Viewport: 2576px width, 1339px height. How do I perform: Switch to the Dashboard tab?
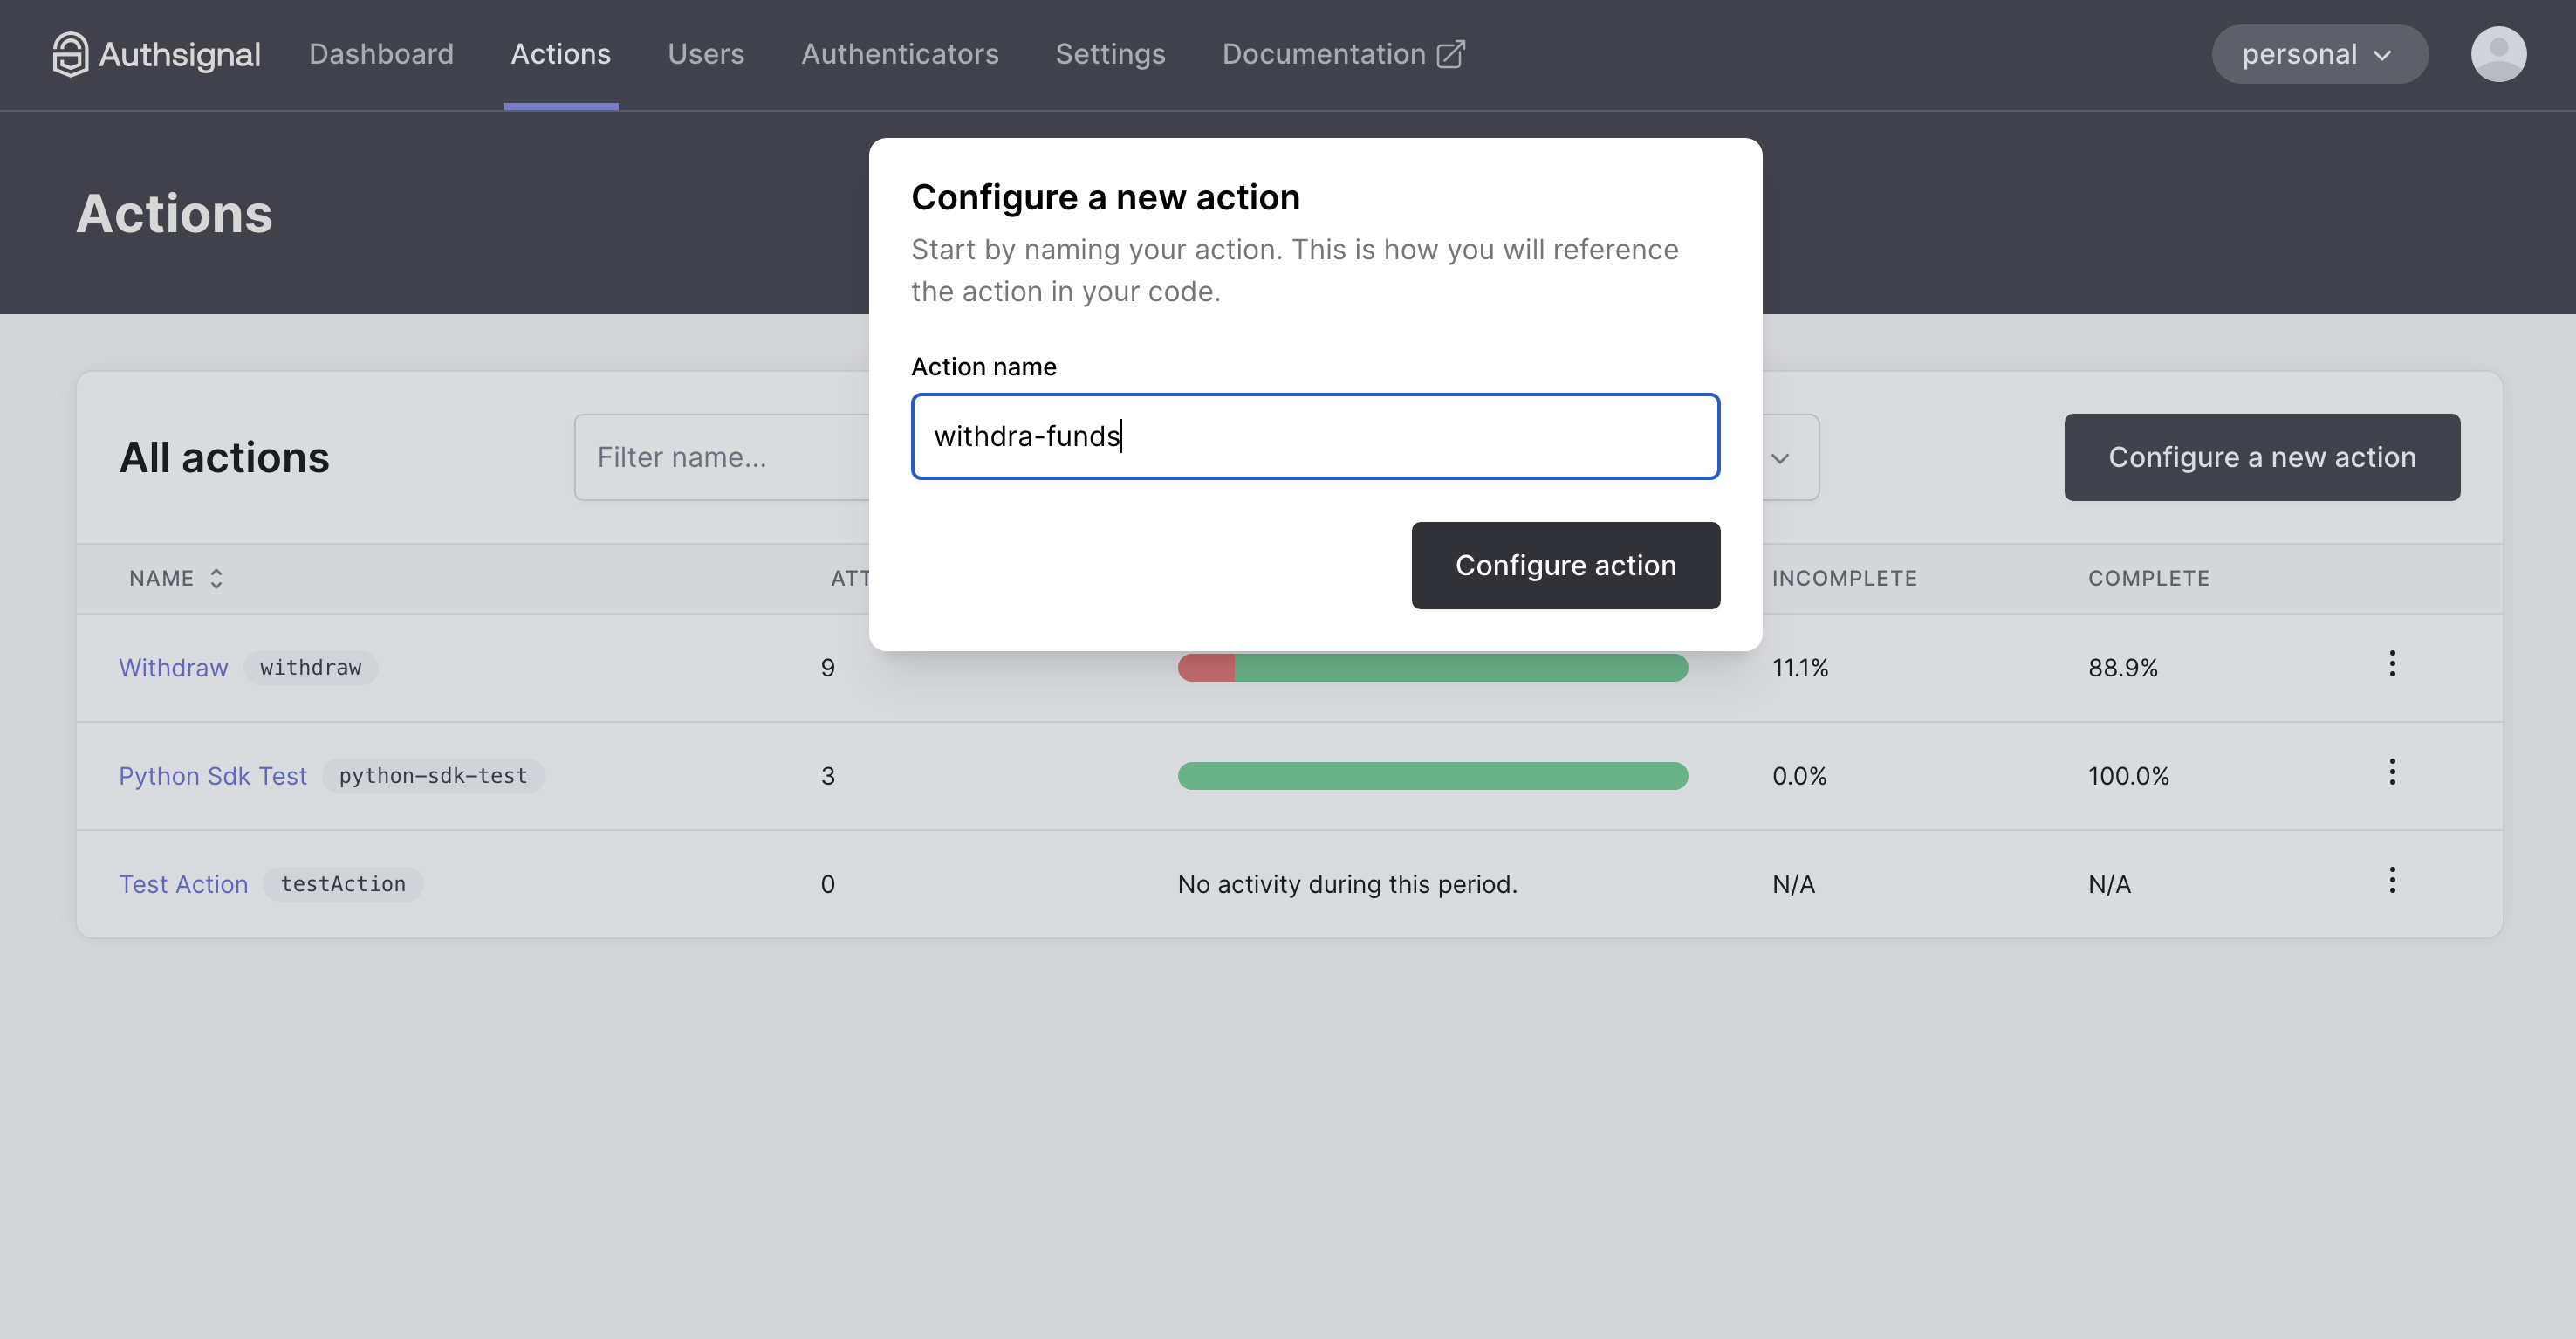pos(381,54)
